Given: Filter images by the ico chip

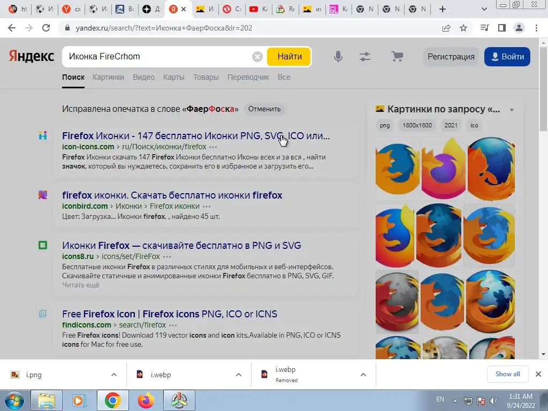Looking at the screenshot, I should click(x=474, y=125).
